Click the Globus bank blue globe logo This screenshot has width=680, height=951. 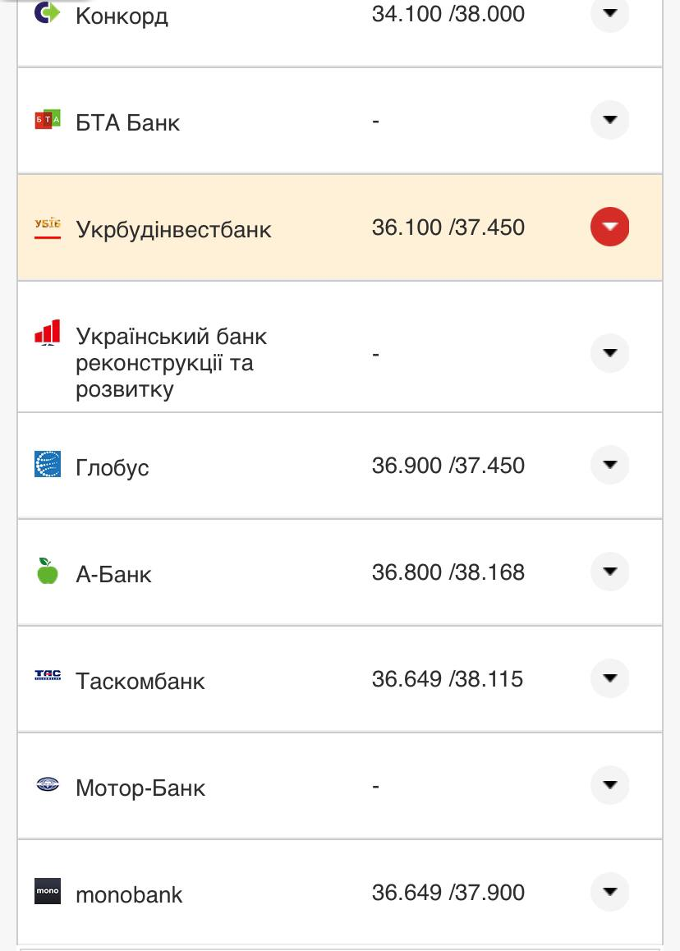(x=48, y=464)
